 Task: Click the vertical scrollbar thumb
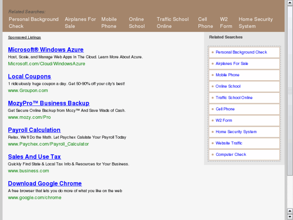coord(290,90)
